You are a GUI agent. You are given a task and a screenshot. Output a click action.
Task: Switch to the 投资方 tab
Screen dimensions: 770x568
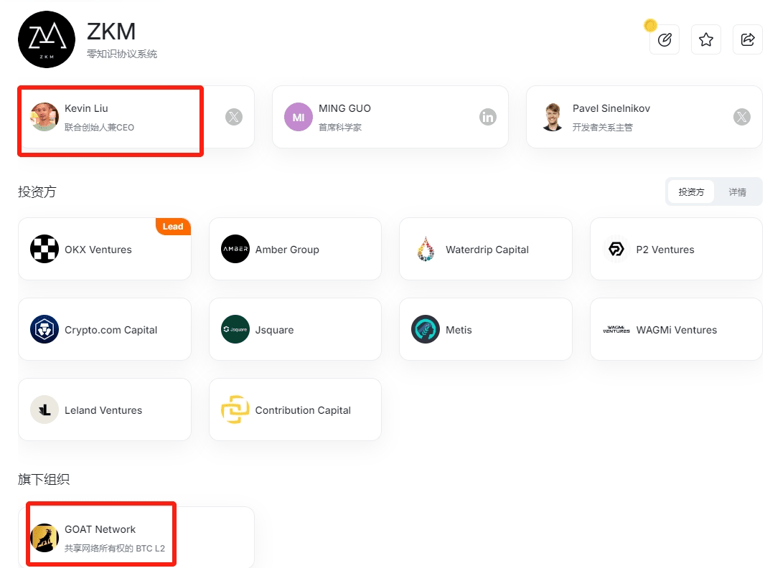pyautogui.click(x=691, y=192)
